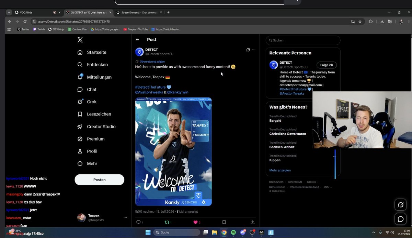Viewport: 412px width, 238px height.
Task: Open the browser extensions puzzle icon
Action: pyautogui.click(x=371, y=21)
